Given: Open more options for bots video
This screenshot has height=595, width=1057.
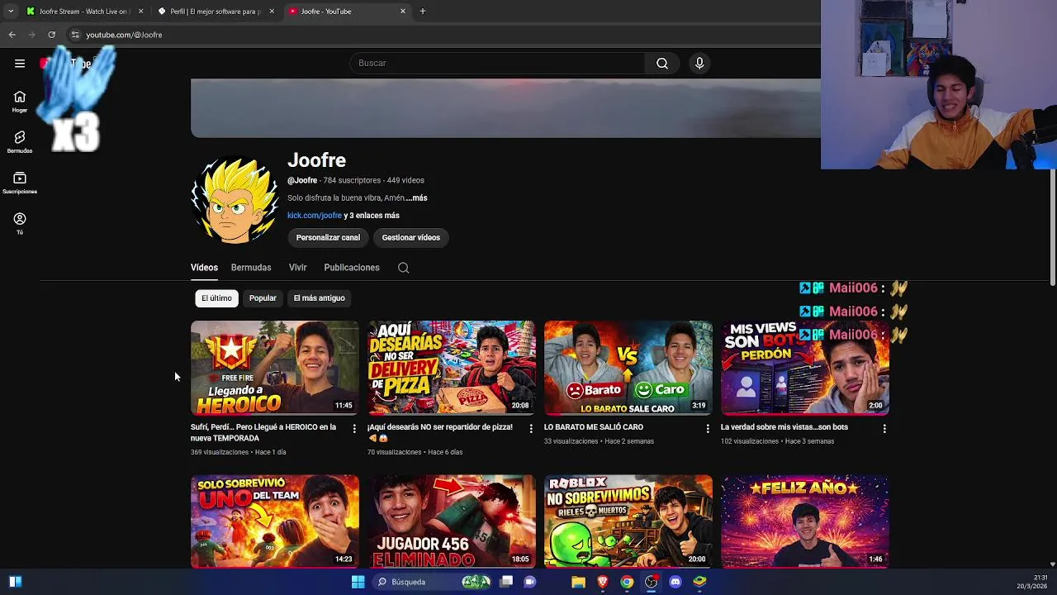Looking at the screenshot, I should (884, 428).
